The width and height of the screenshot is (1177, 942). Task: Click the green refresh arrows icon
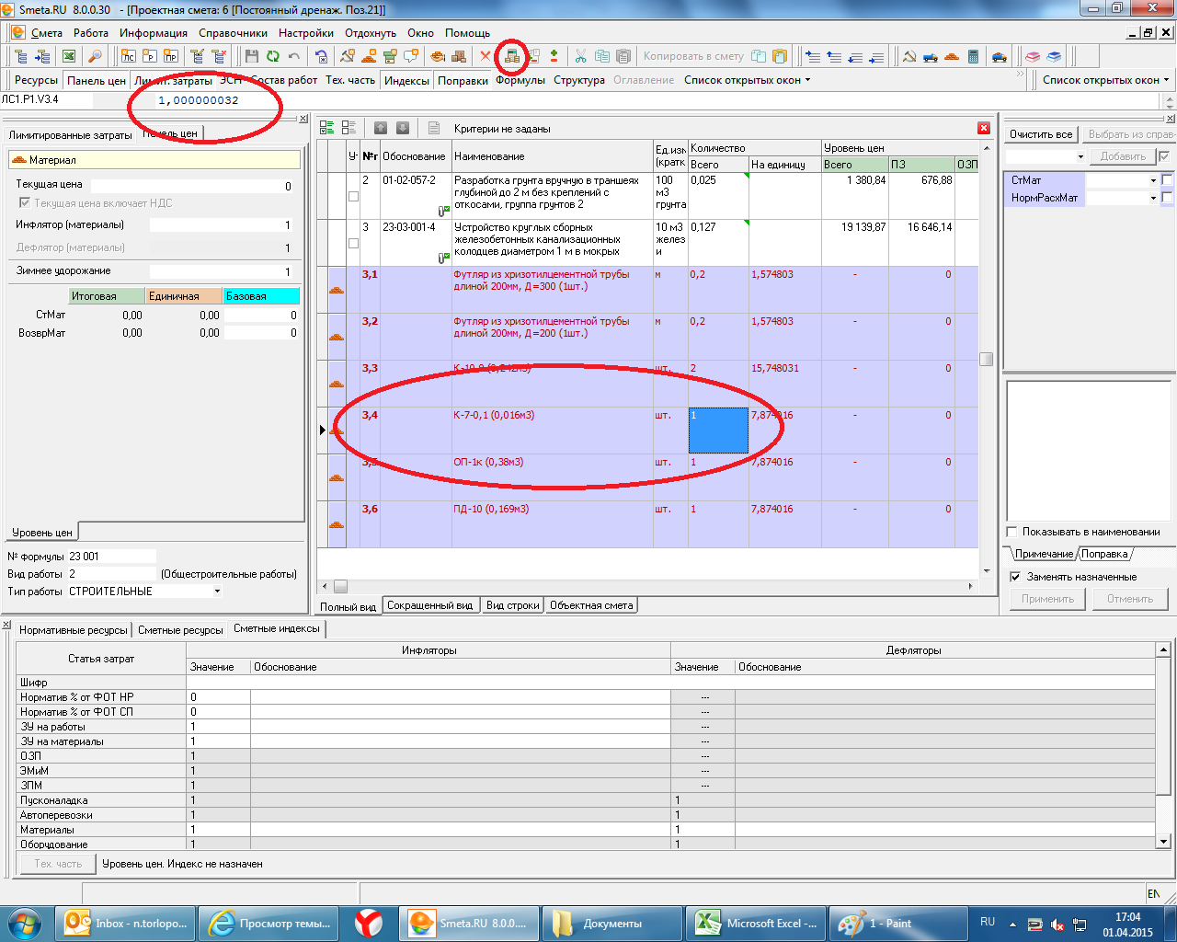(x=273, y=56)
